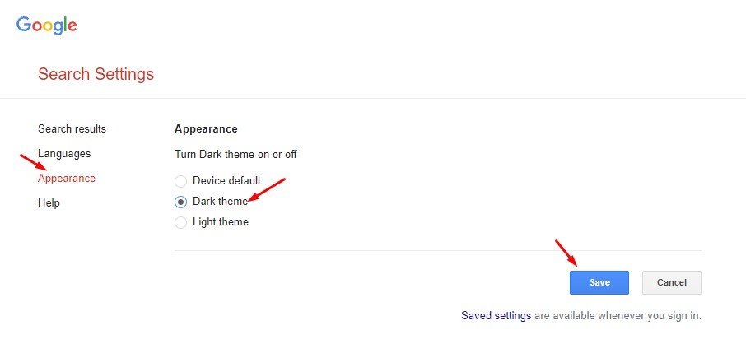
Task: Cancel the settings changes
Action: pos(672,282)
